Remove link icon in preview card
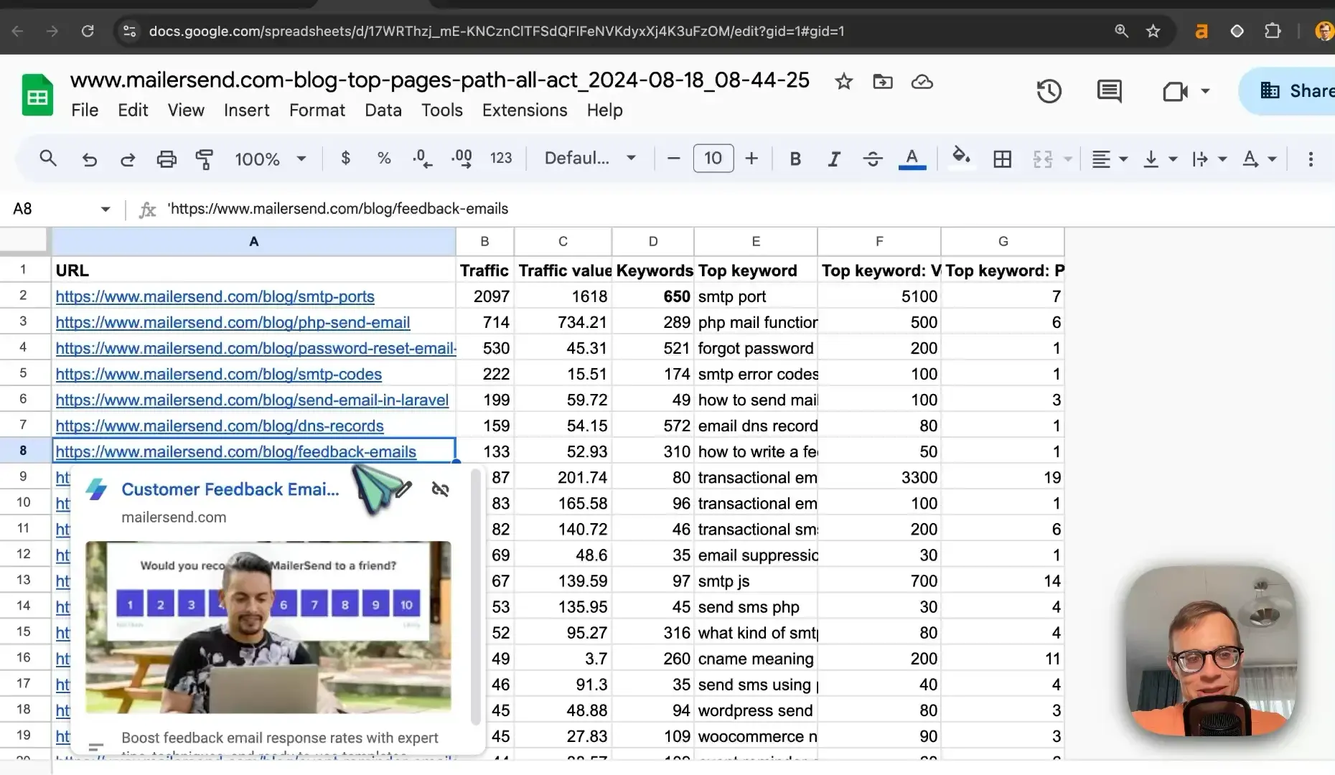Image resolution: width=1335 pixels, height=775 pixels. pyautogui.click(x=441, y=489)
